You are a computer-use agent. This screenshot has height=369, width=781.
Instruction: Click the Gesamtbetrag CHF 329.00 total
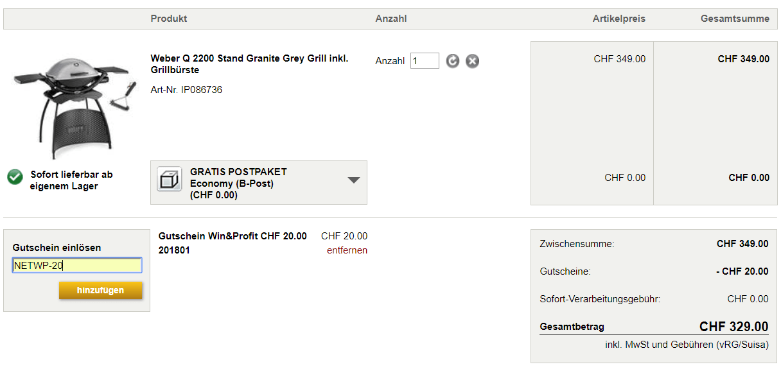733,327
